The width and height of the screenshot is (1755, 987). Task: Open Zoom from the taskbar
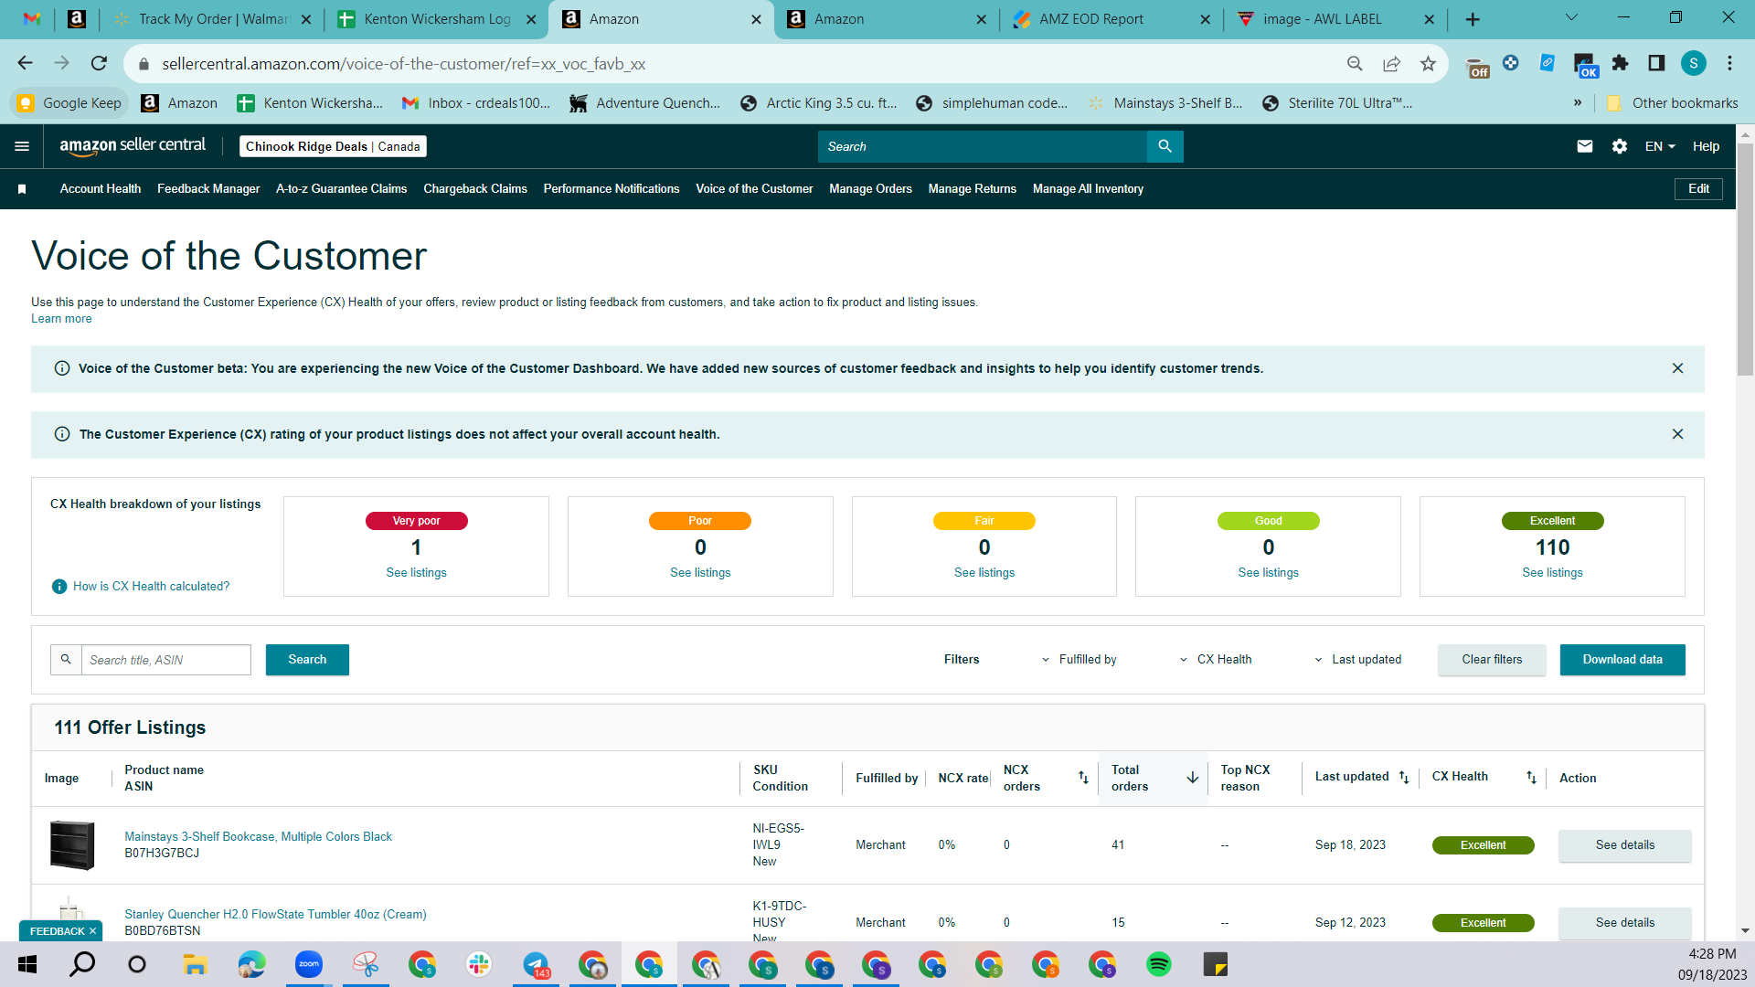click(x=309, y=964)
